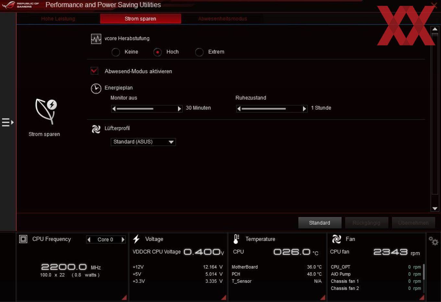This screenshot has width=441, height=302.
Task: Click the AIO Pump fan row
Action: point(376,274)
